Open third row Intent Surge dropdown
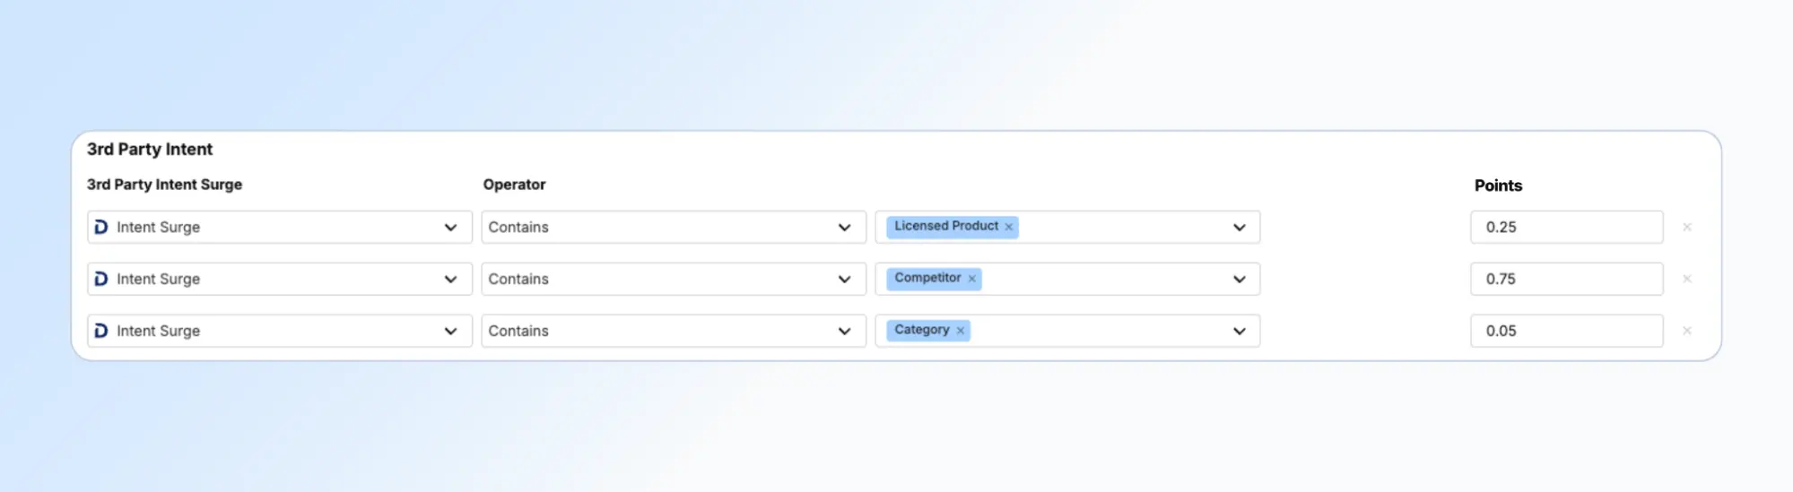The width and height of the screenshot is (1793, 492). [x=450, y=331]
